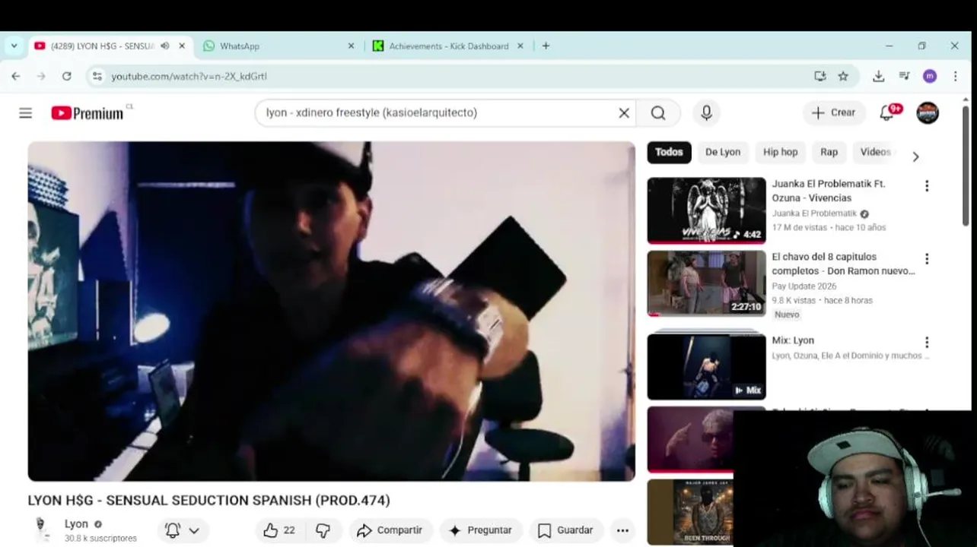Open Juanka Vivencias video thumbnail

706,210
